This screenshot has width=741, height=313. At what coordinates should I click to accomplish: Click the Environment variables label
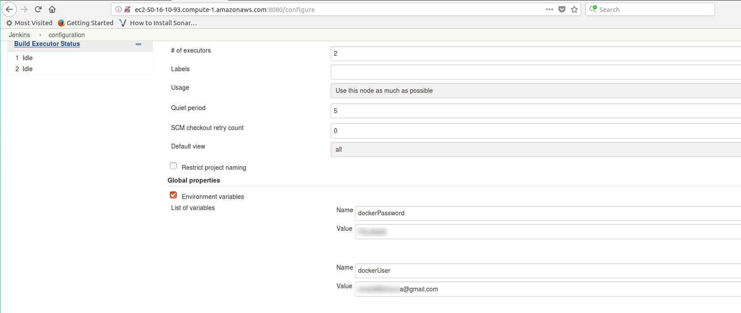[x=213, y=197]
